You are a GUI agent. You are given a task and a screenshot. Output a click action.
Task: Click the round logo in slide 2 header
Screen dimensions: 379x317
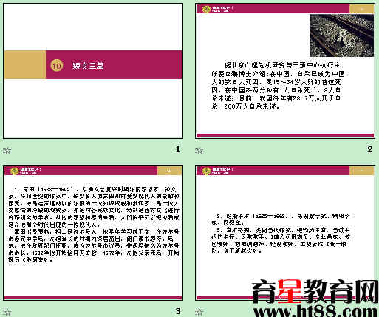[x=206, y=9]
